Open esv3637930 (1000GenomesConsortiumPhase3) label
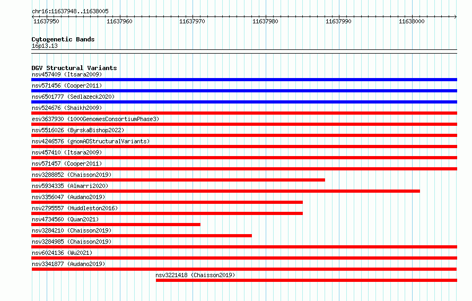Image resolution: width=472 pixels, height=301 pixels. [x=95, y=119]
